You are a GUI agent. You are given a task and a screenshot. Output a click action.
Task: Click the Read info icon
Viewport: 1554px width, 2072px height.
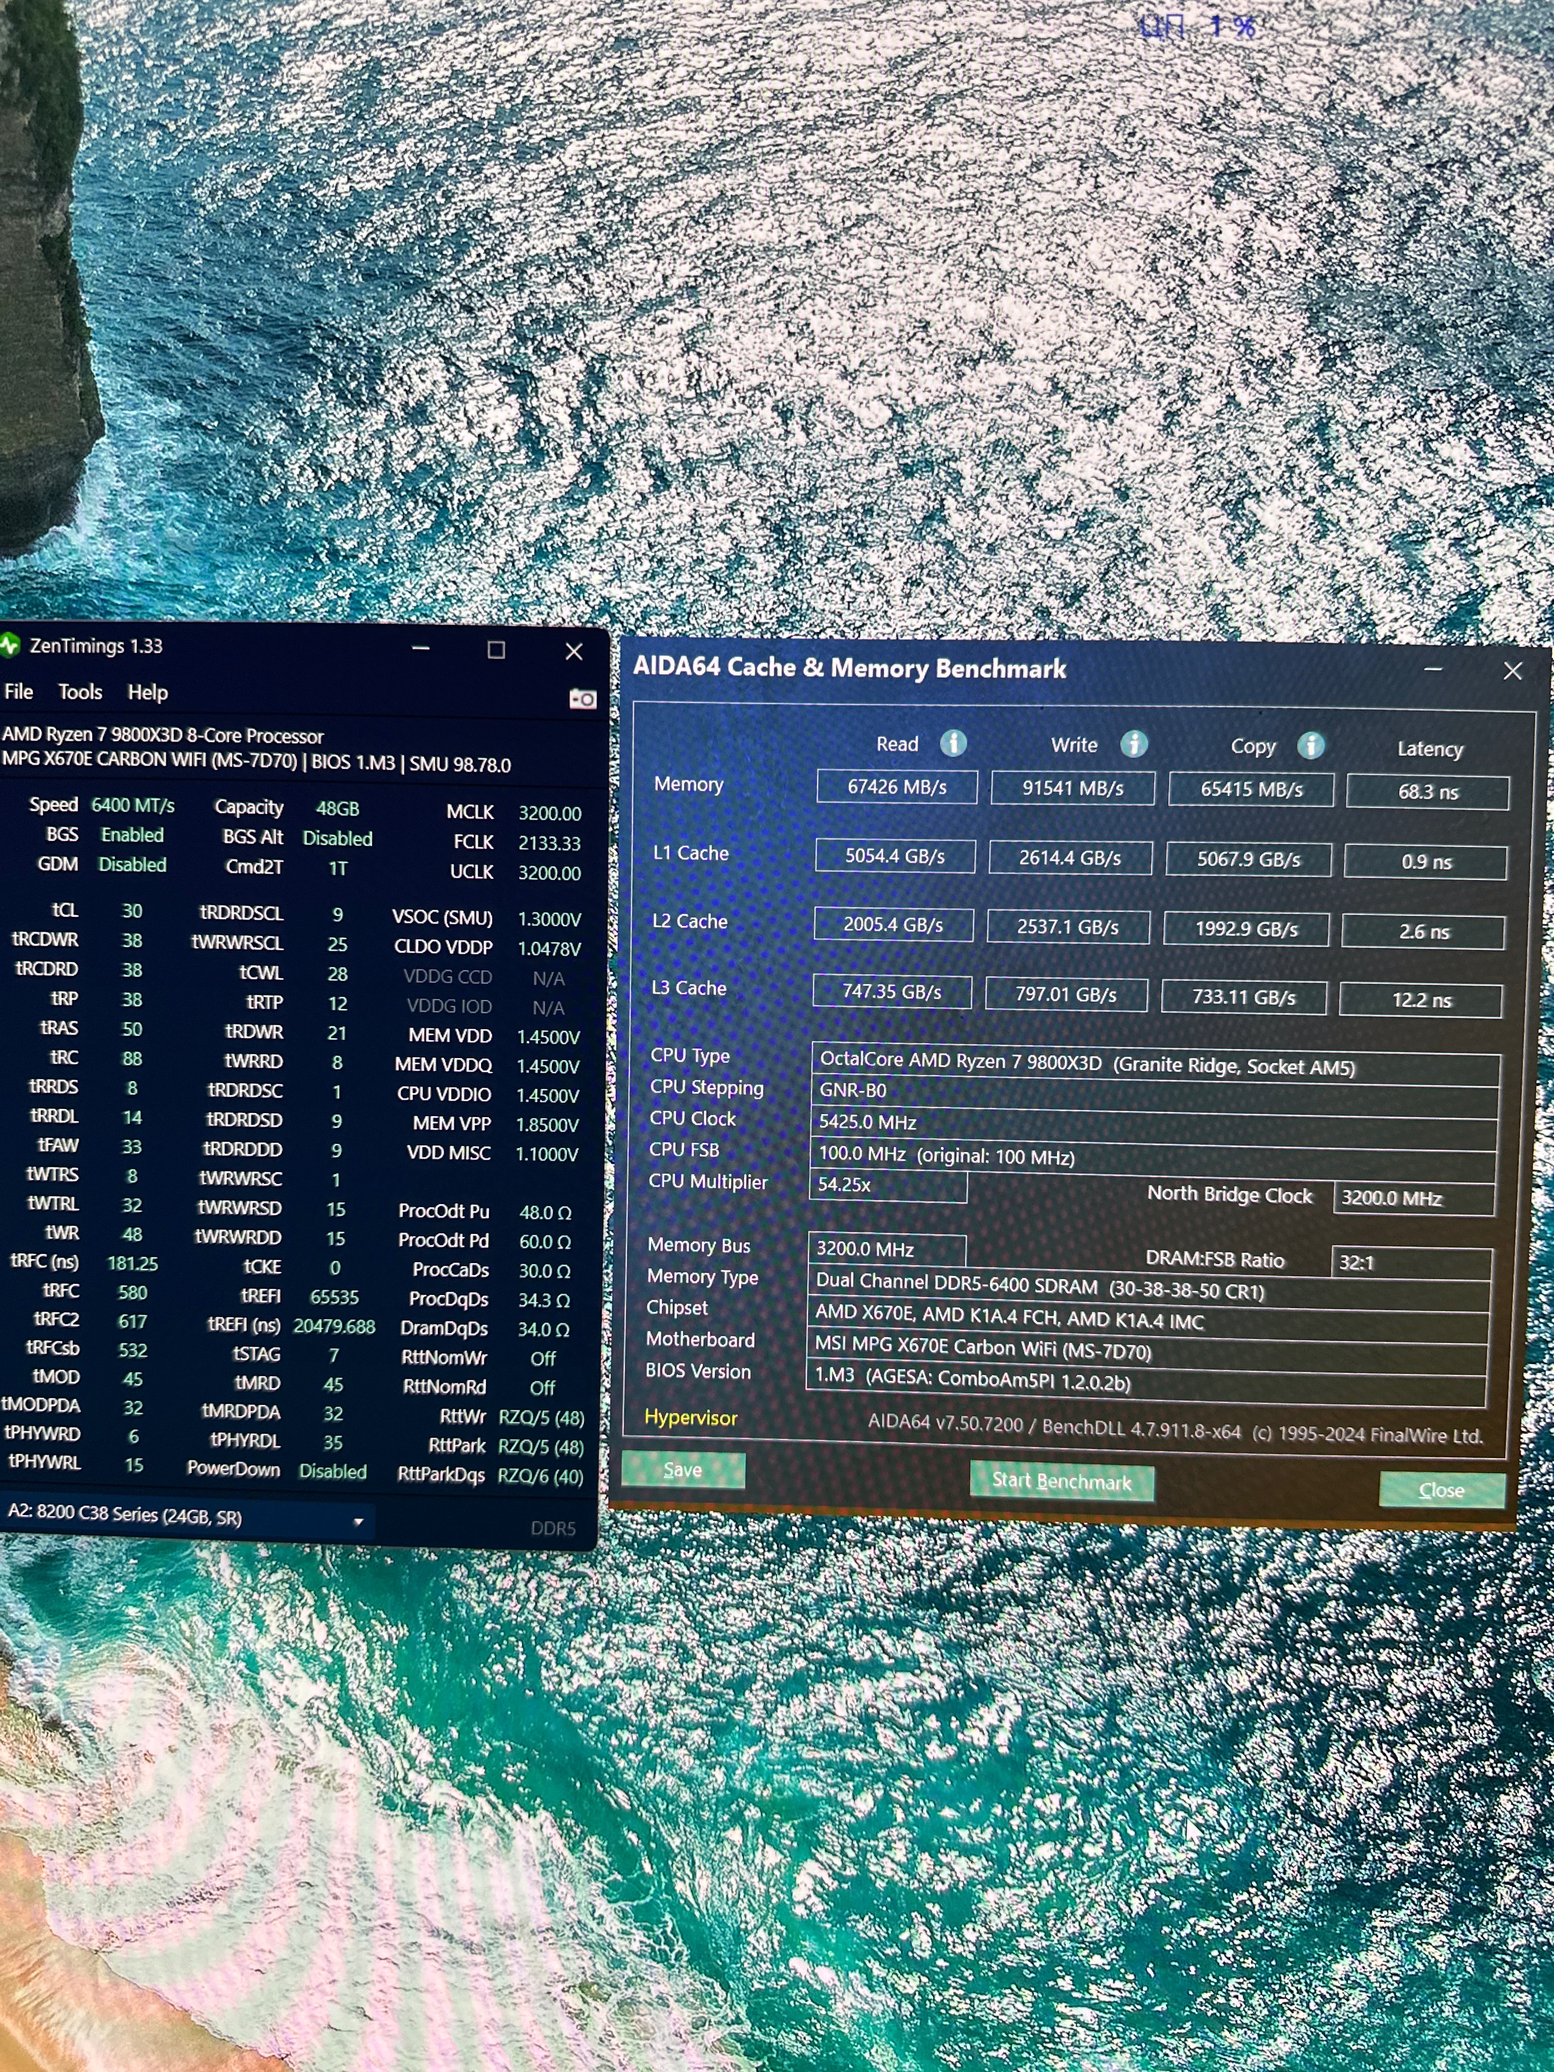click(x=954, y=743)
